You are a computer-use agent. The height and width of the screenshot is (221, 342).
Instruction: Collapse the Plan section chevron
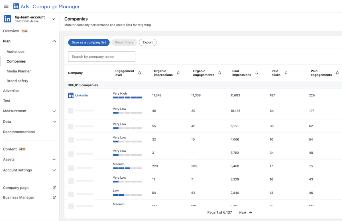(54, 41)
